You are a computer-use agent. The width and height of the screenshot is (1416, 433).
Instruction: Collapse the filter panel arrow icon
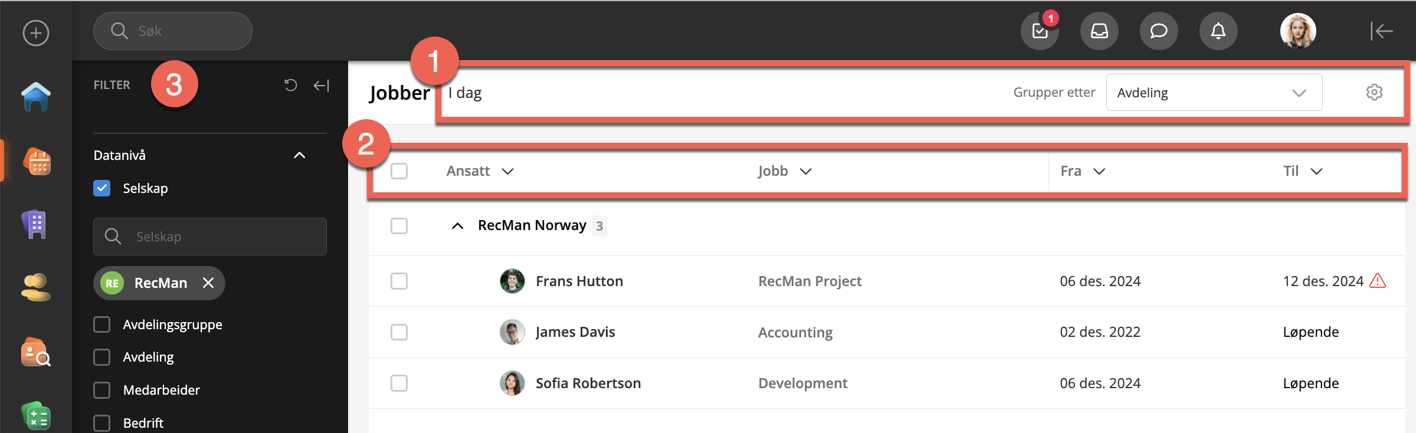pos(321,86)
